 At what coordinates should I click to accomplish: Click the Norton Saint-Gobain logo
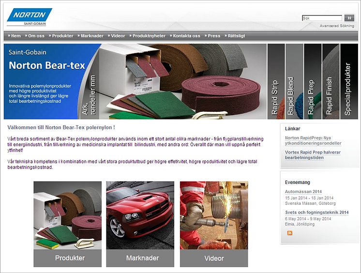click(x=30, y=17)
